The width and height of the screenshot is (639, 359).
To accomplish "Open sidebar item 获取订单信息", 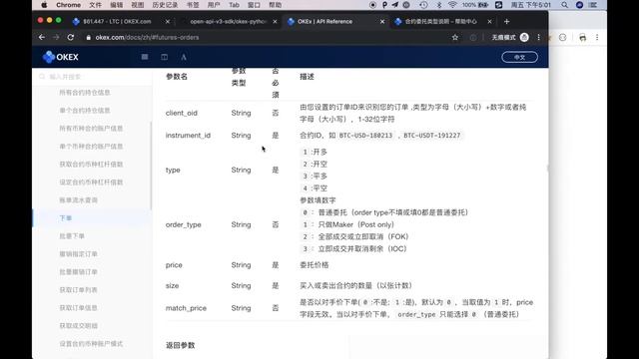I will pyautogui.click(x=78, y=308).
